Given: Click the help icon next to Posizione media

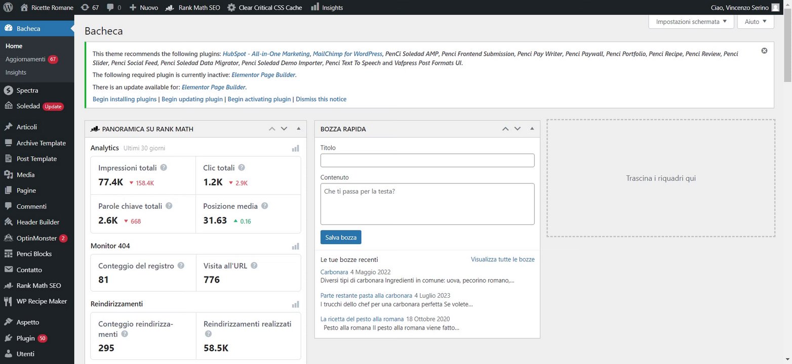Looking at the screenshot, I should [265, 206].
